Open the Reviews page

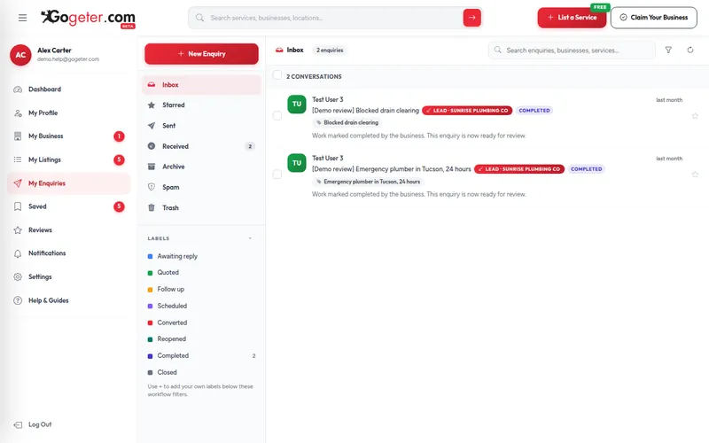pos(69,230)
